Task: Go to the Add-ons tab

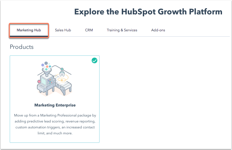Action: pyautogui.click(x=158, y=30)
